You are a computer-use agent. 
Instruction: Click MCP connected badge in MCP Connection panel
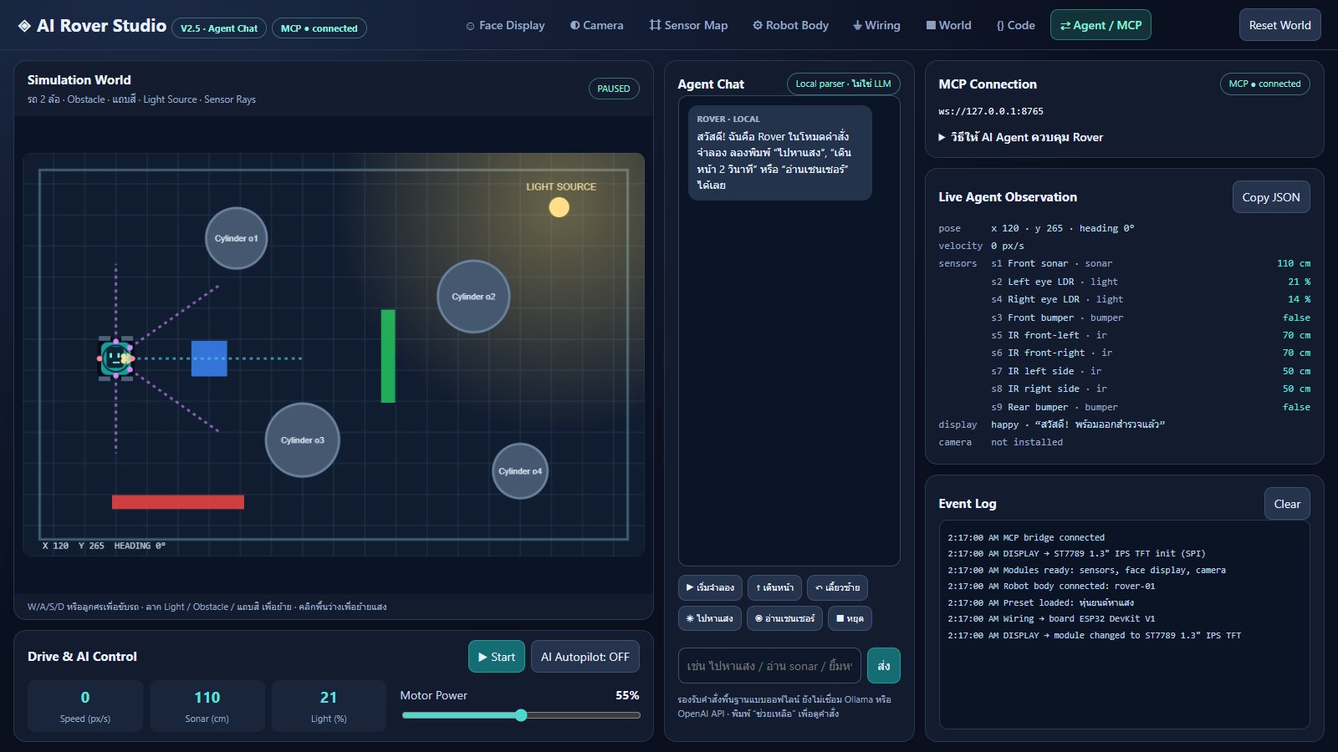point(1264,84)
